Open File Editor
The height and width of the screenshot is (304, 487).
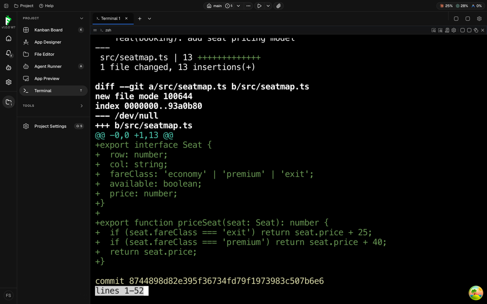coord(54,54)
